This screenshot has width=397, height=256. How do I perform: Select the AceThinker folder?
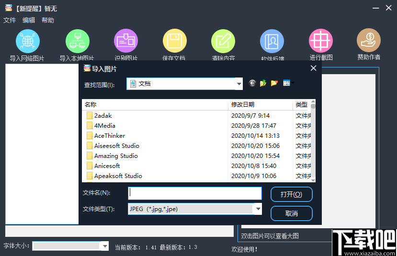tap(110, 136)
